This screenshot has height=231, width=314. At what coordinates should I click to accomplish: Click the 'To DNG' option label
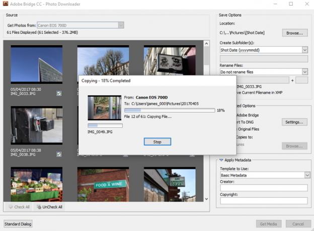[247, 122]
